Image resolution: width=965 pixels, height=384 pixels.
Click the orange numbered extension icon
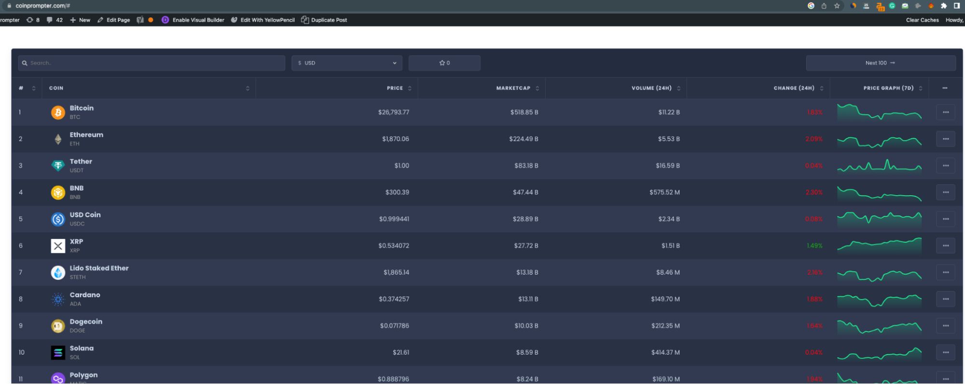pos(880,6)
